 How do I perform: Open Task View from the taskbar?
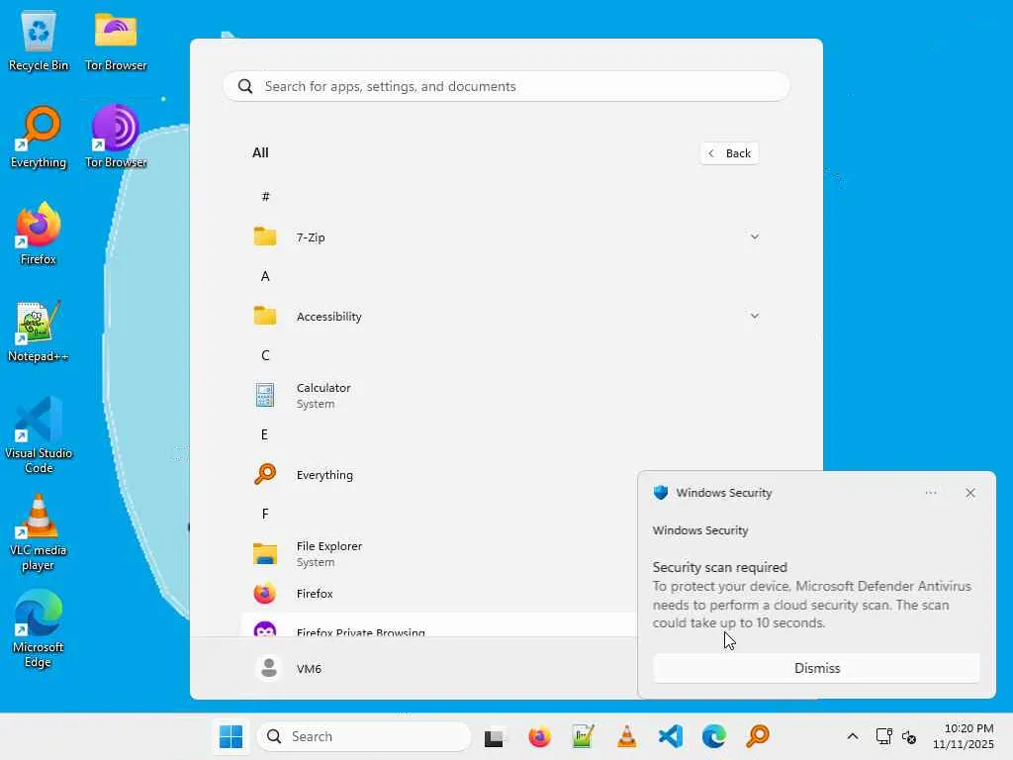495,736
